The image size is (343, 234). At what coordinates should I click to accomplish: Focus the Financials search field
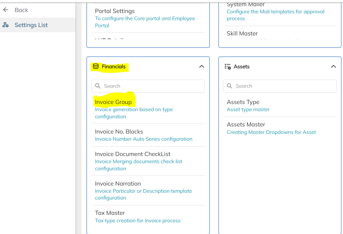tap(152, 86)
